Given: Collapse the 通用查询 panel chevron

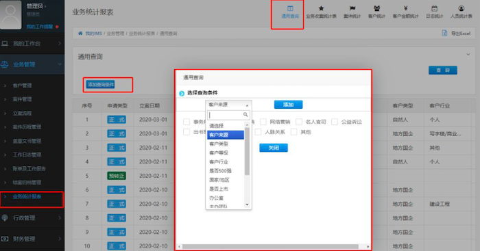Looking at the screenshot, I should click(468, 54).
